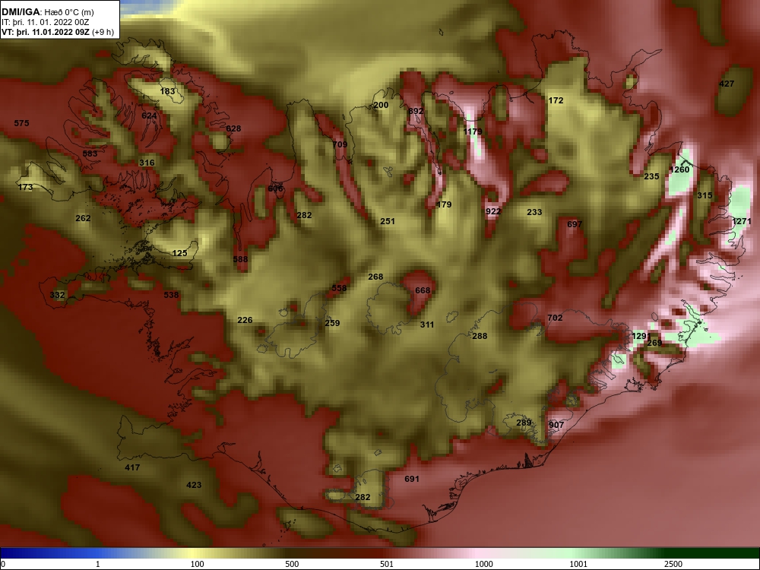Click the map value 624
Image resolution: width=760 pixels, height=570 pixels.
click(x=149, y=116)
